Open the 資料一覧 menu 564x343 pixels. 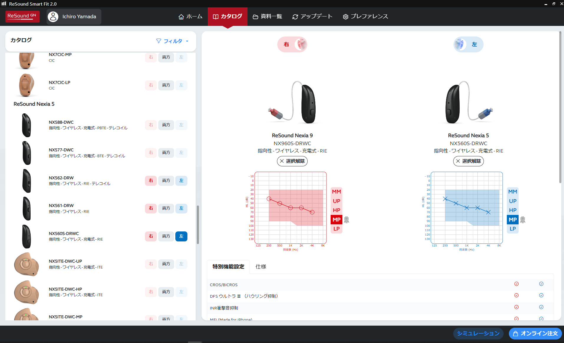point(268,16)
